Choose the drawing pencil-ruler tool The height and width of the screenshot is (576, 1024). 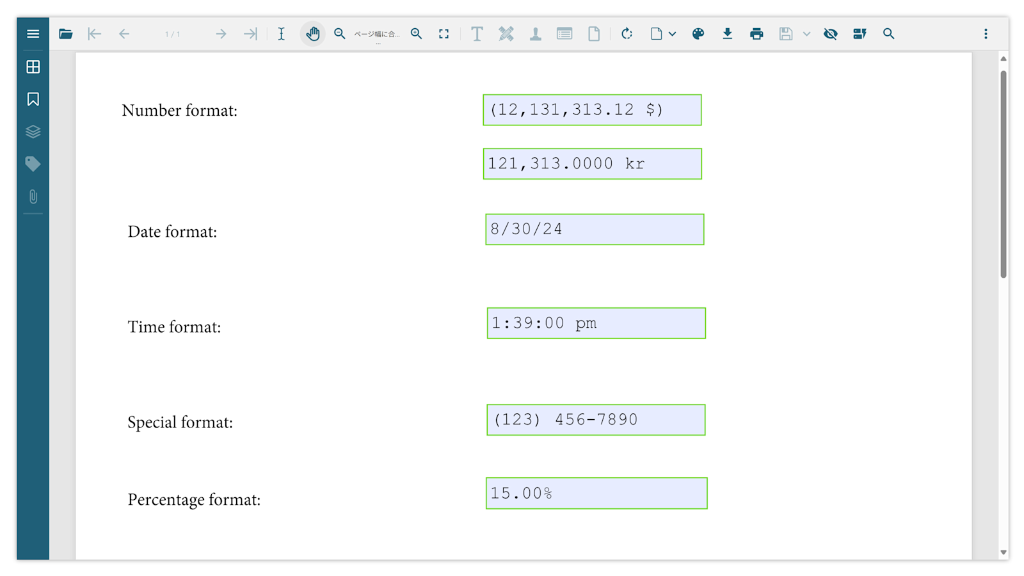pyautogui.click(x=506, y=34)
